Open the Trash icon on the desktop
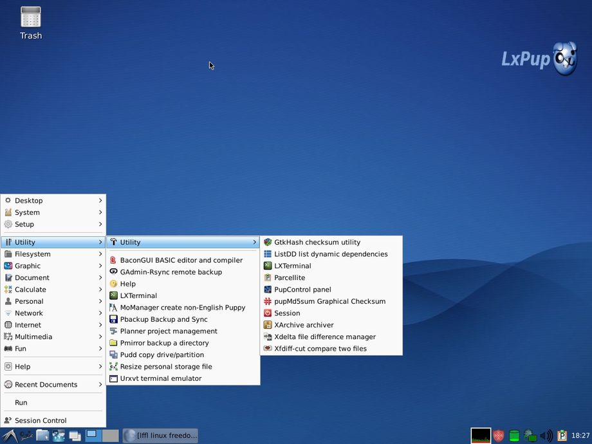Viewport: 592px width, 444px height. 30,23
